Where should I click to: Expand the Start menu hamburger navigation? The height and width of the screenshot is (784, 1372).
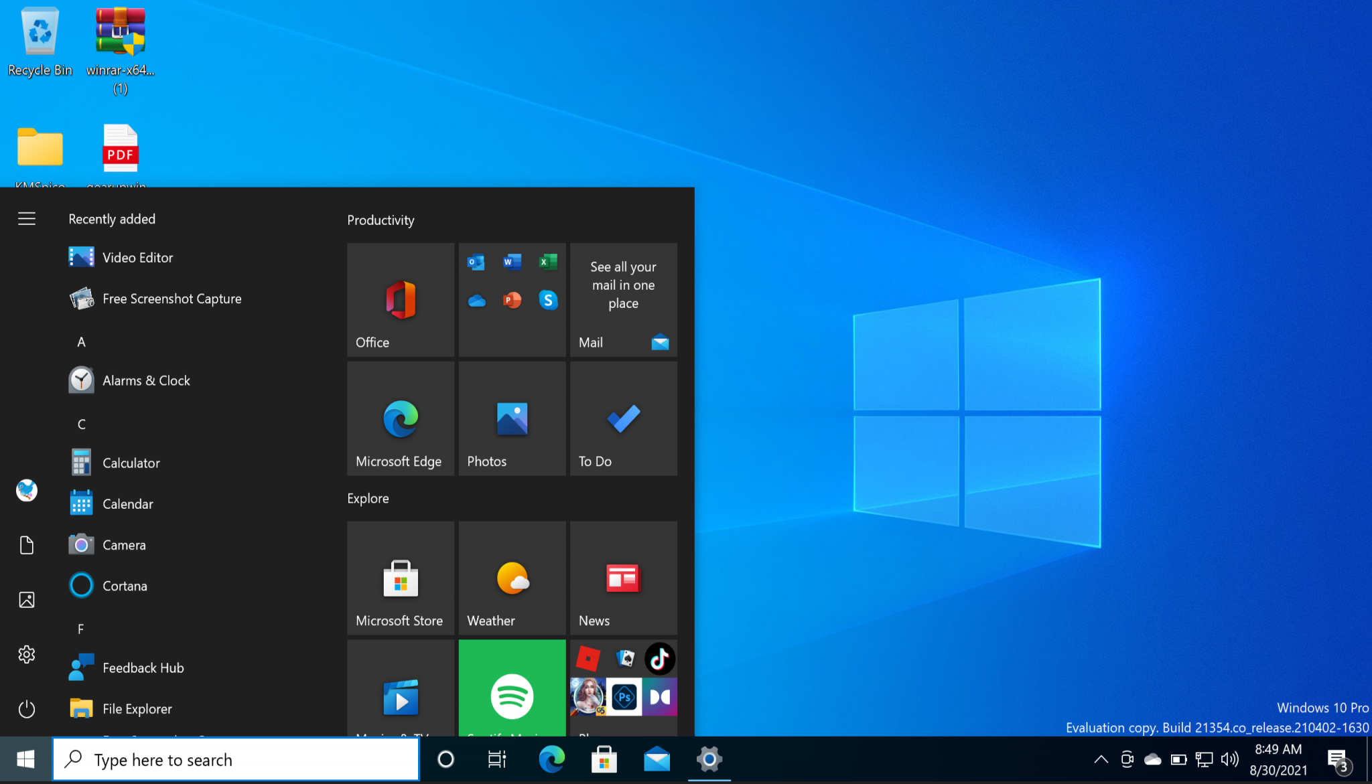point(26,218)
